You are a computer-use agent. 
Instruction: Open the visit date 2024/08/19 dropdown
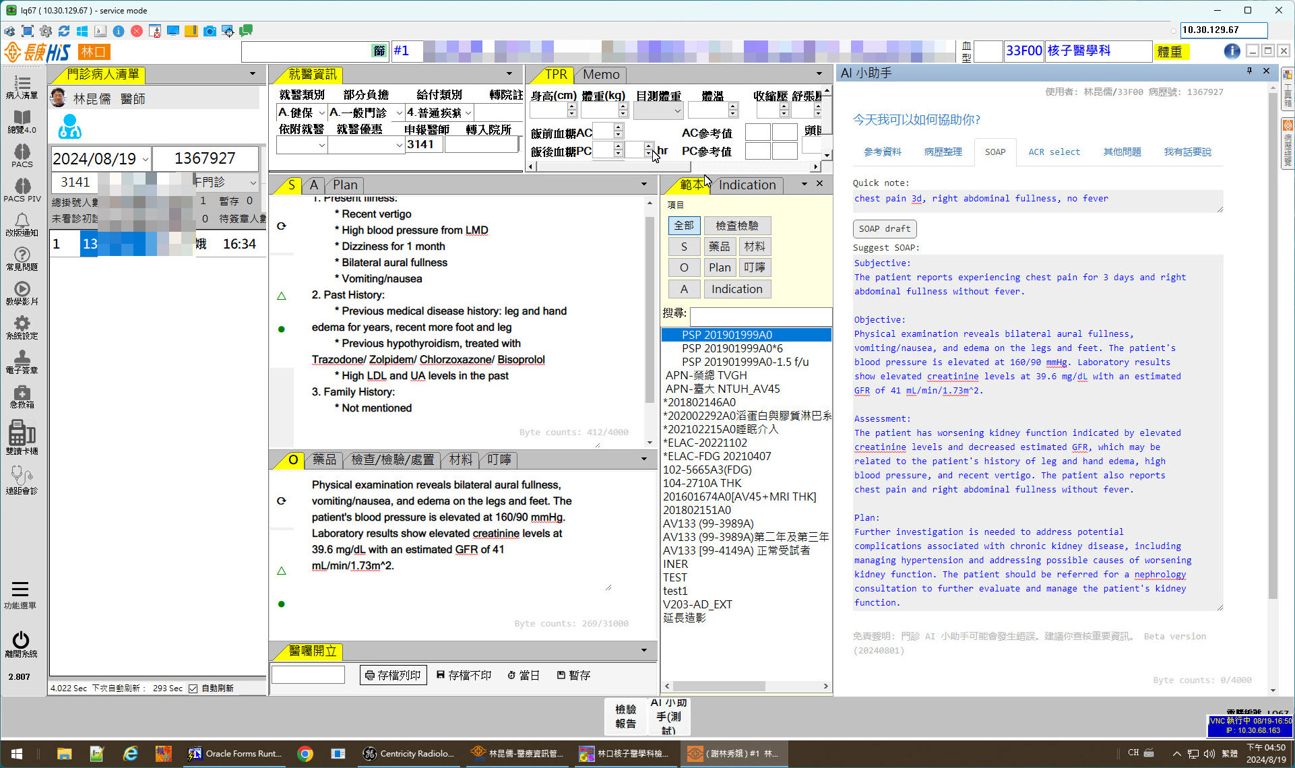point(145,160)
